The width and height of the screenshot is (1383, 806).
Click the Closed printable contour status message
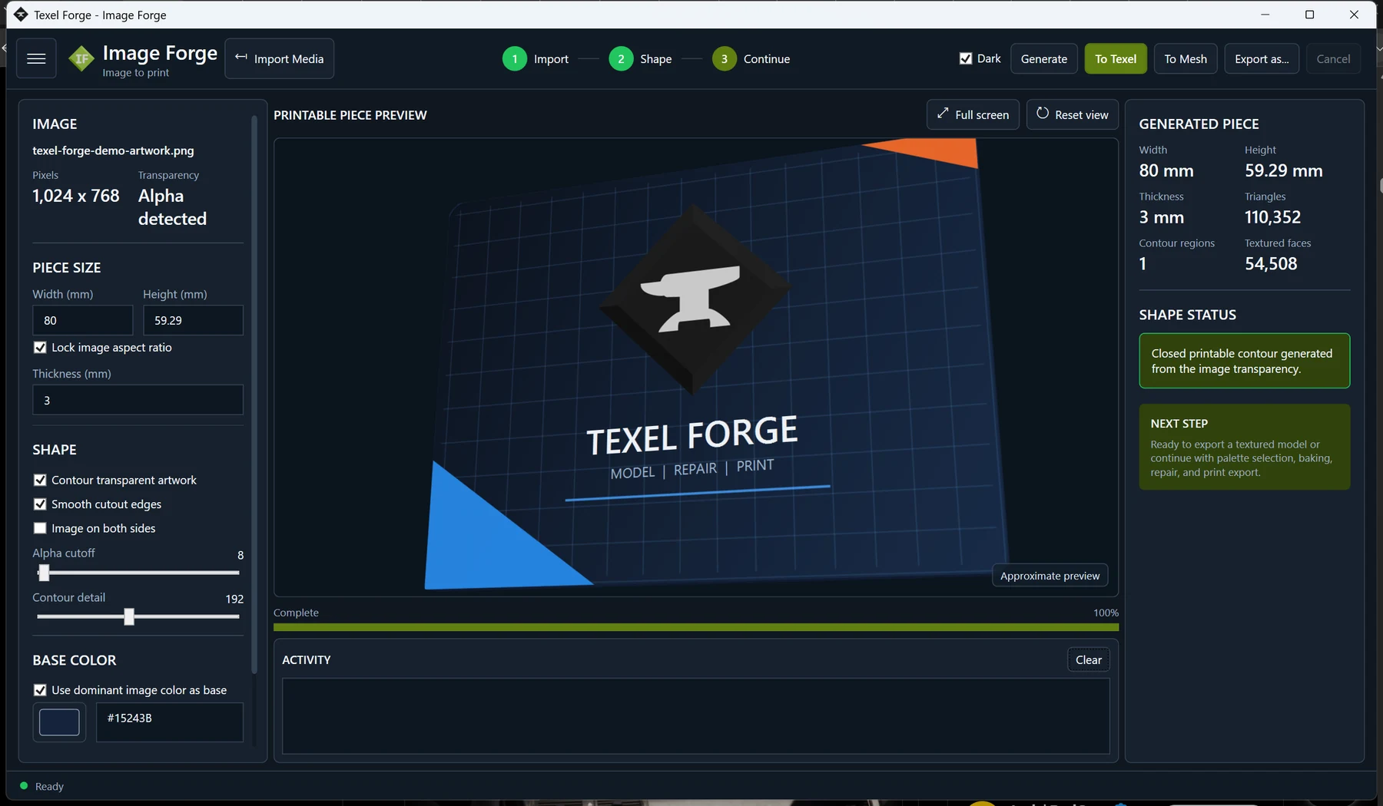tap(1244, 361)
